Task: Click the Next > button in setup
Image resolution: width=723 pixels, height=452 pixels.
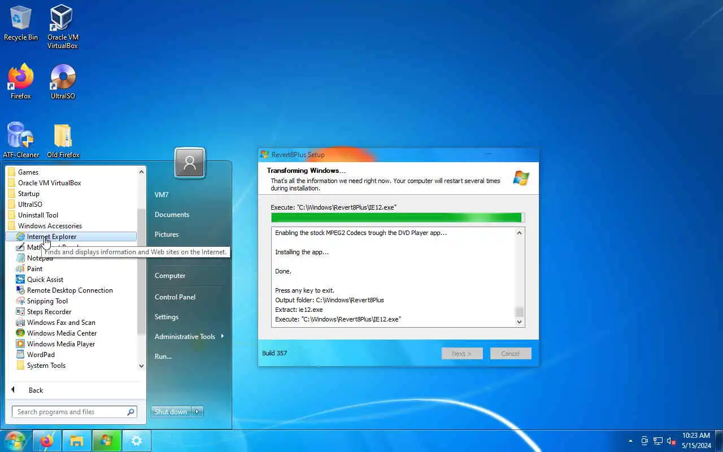Action: tap(462, 354)
